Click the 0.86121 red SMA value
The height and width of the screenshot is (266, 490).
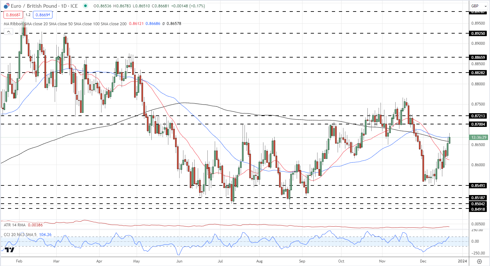click(x=136, y=24)
